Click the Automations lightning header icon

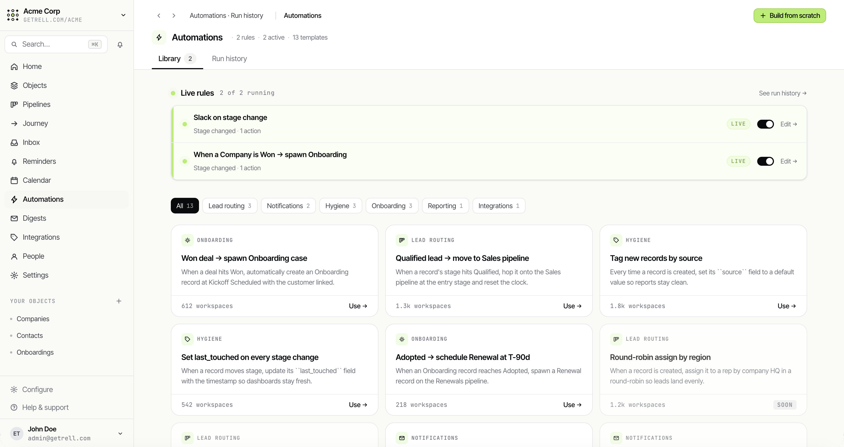159,37
